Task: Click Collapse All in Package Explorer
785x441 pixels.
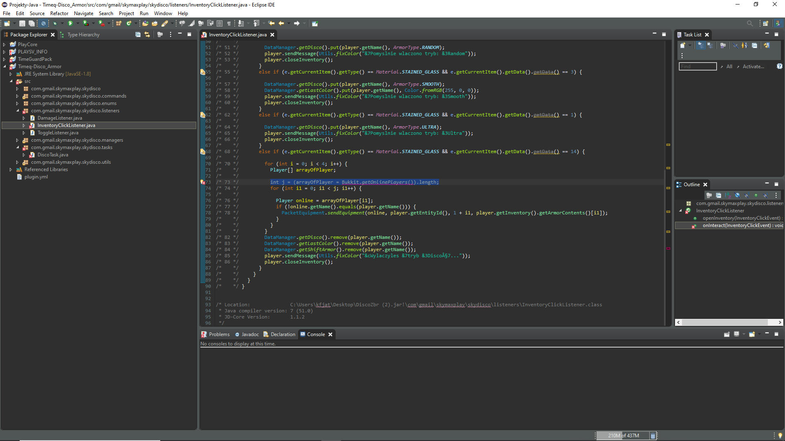Action: point(138,35)
